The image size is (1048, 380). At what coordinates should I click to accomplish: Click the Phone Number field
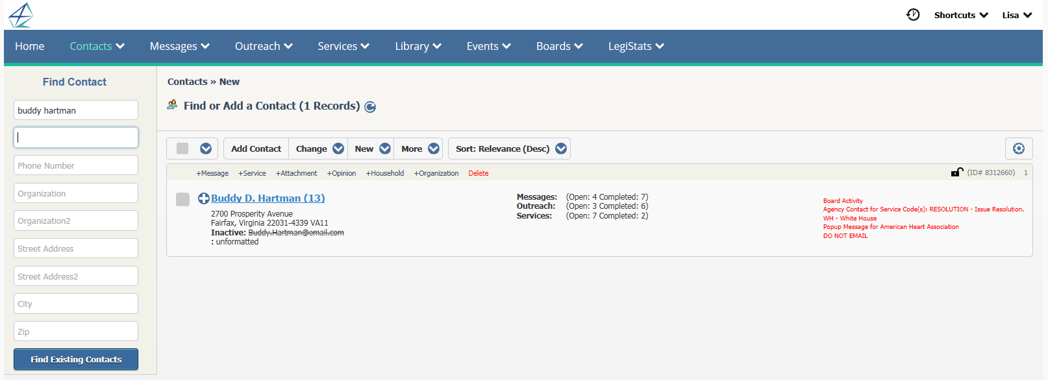(x=76, y=165)
